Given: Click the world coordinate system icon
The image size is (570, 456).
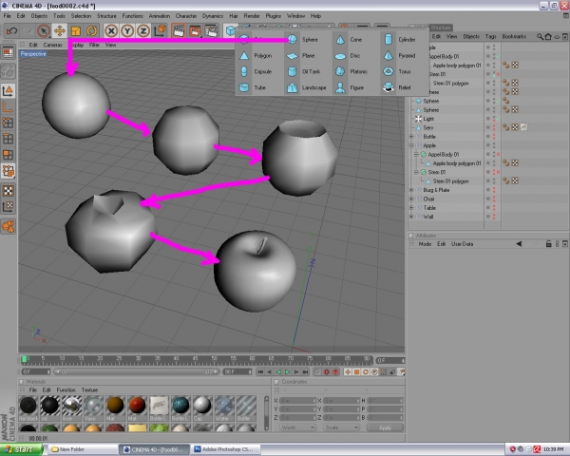Looking at the screenshot, I should point(160,31).
